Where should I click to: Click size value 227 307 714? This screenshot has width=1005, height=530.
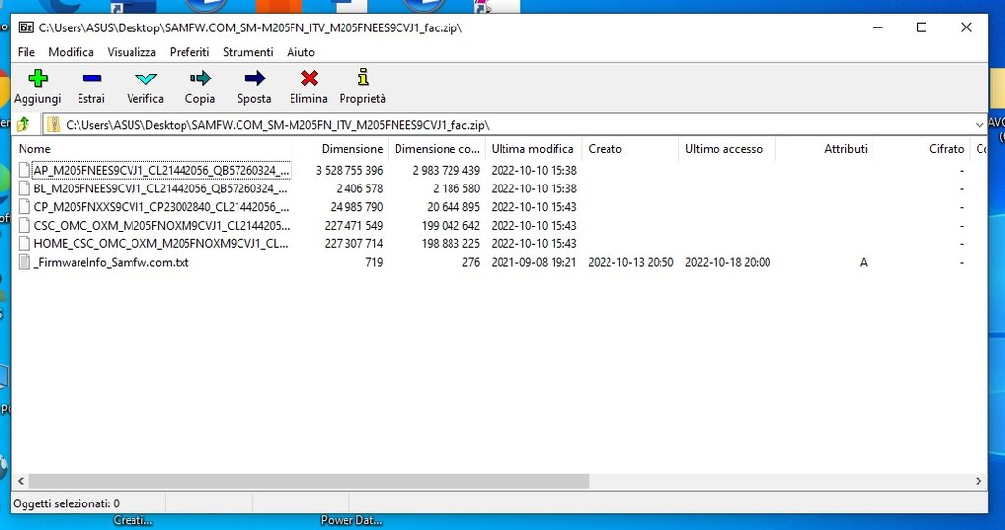[353, 244]
